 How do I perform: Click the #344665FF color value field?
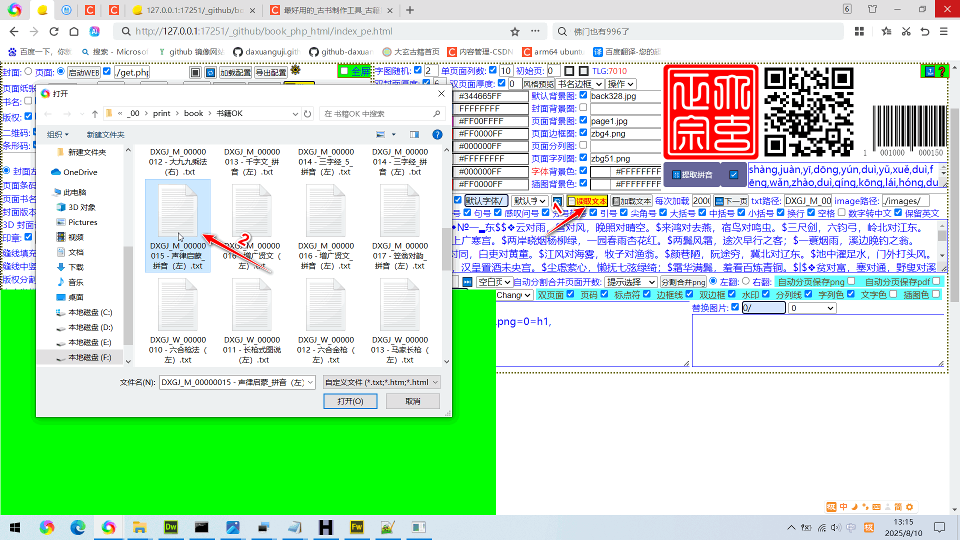pyautogui.click(x=490, y=96)
